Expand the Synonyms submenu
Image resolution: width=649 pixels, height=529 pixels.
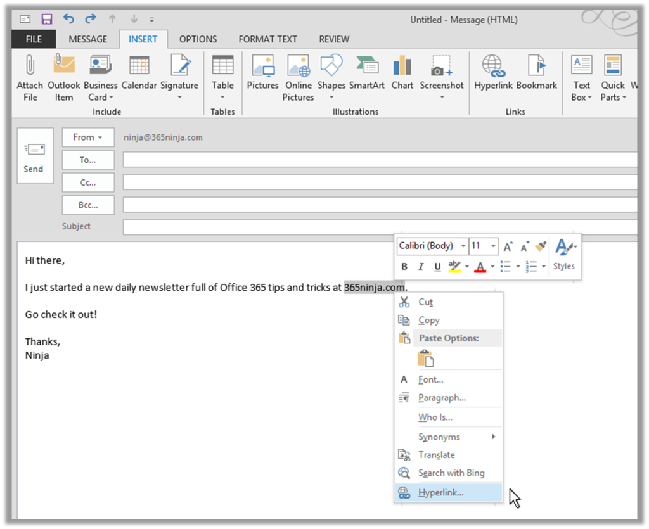[x=449, y=437]
